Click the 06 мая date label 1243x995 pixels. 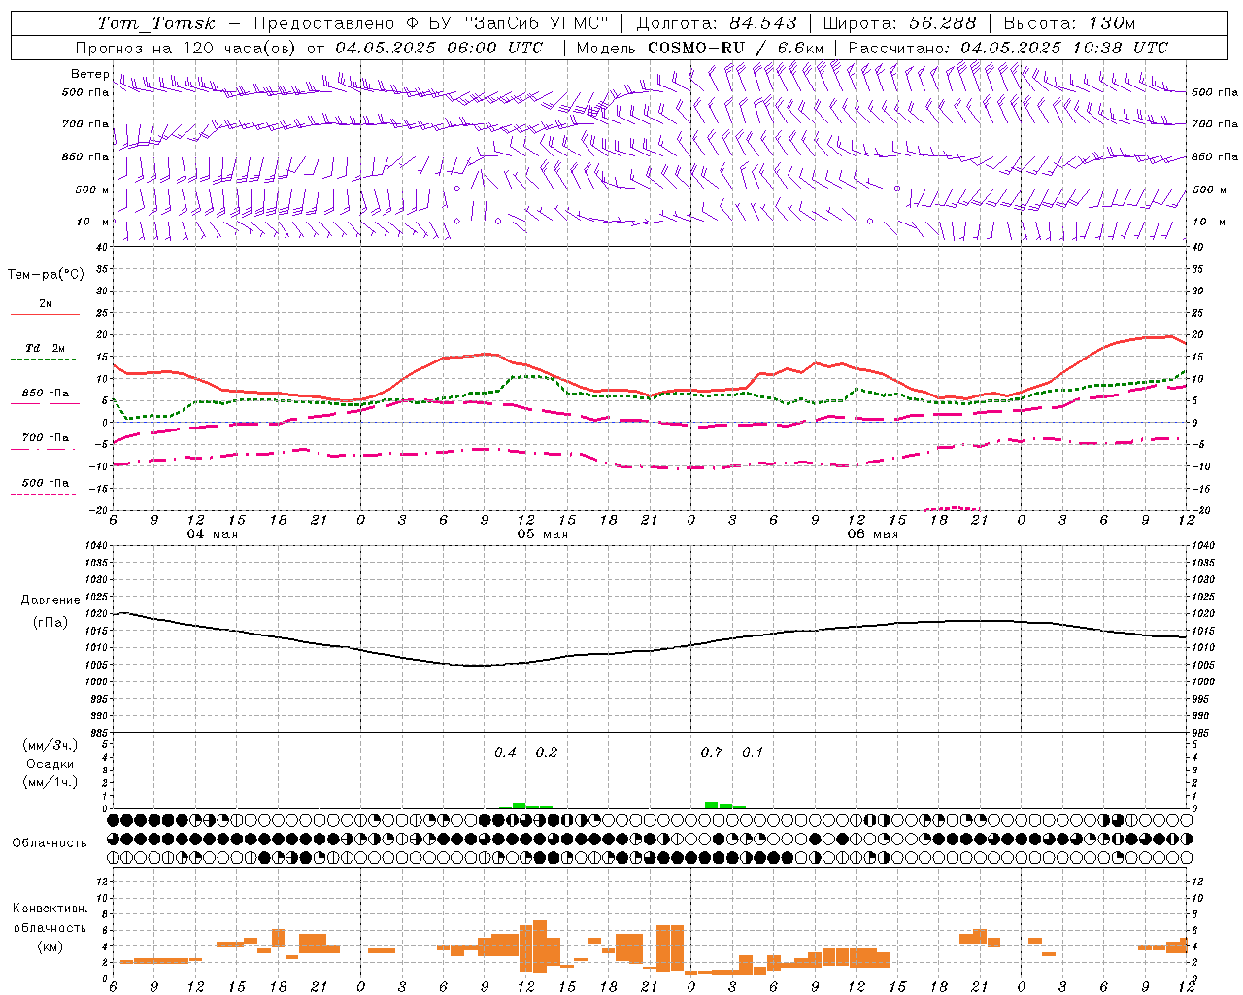tap(872, 534)
